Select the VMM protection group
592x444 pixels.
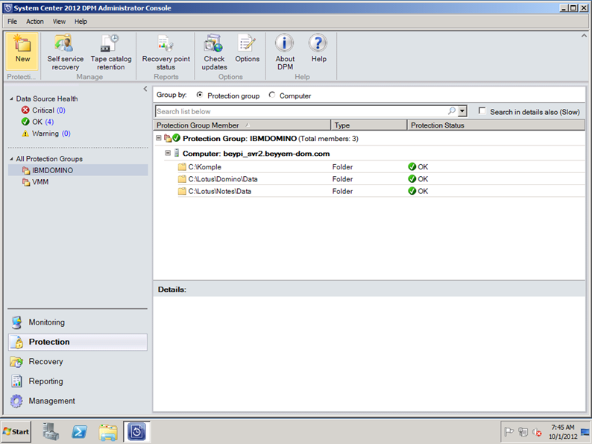(40, 182)
